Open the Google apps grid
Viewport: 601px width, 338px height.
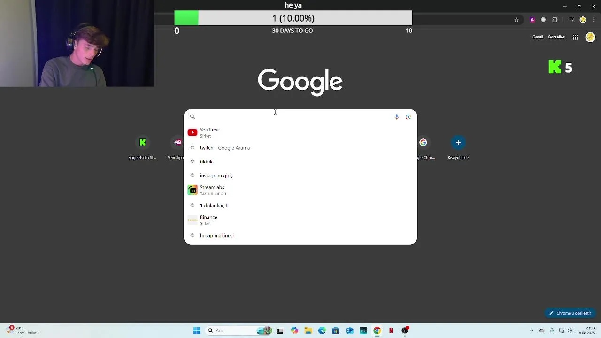click(x=575, y=37)
